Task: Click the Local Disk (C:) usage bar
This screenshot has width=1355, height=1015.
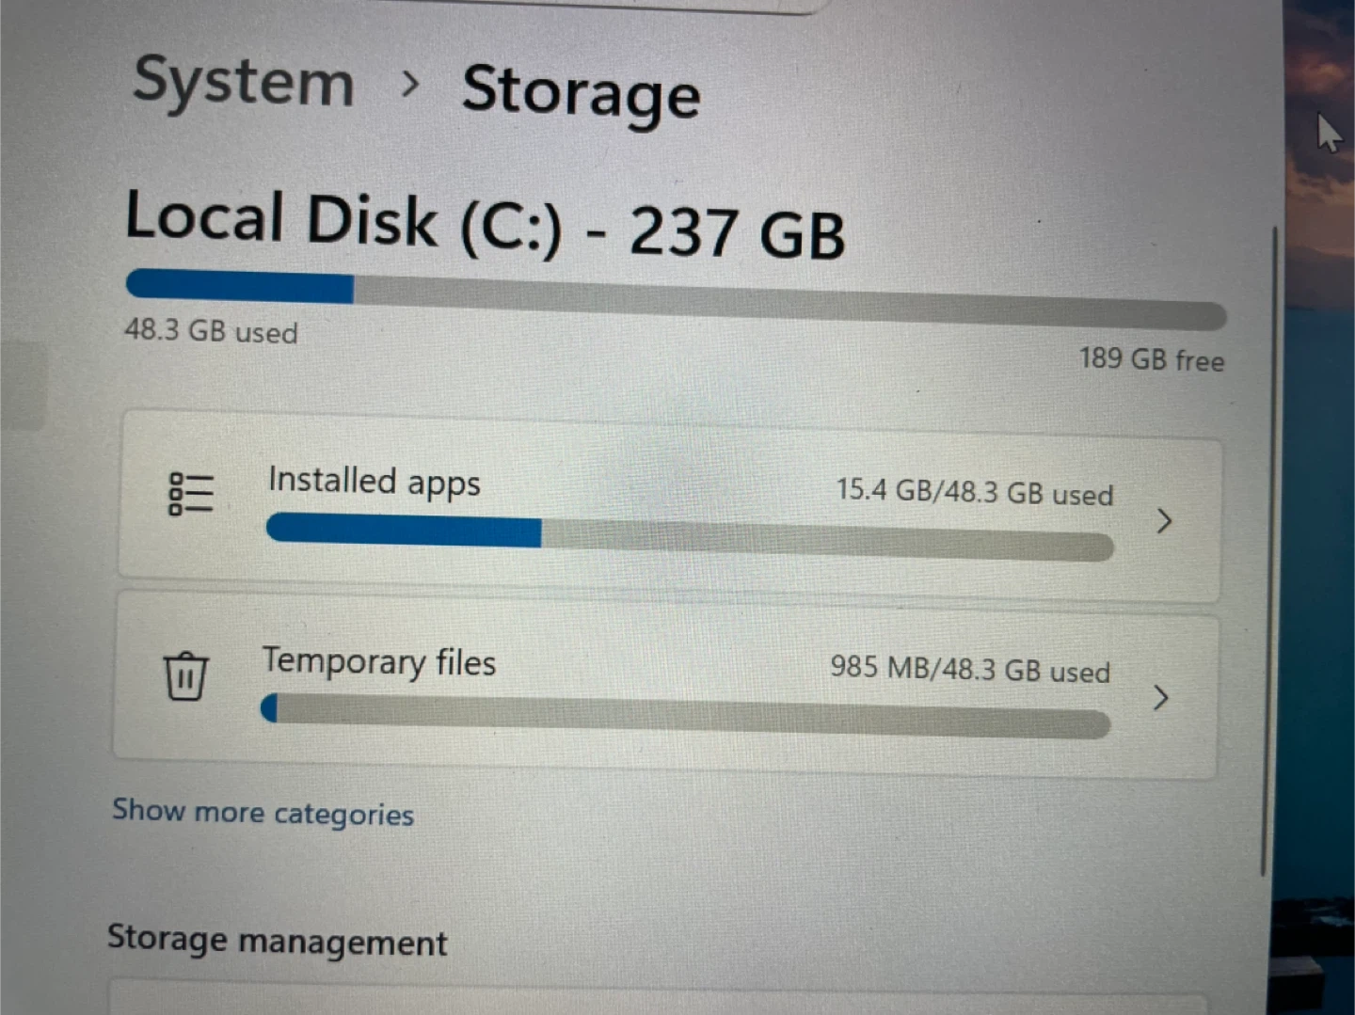Action: (676, 300)
